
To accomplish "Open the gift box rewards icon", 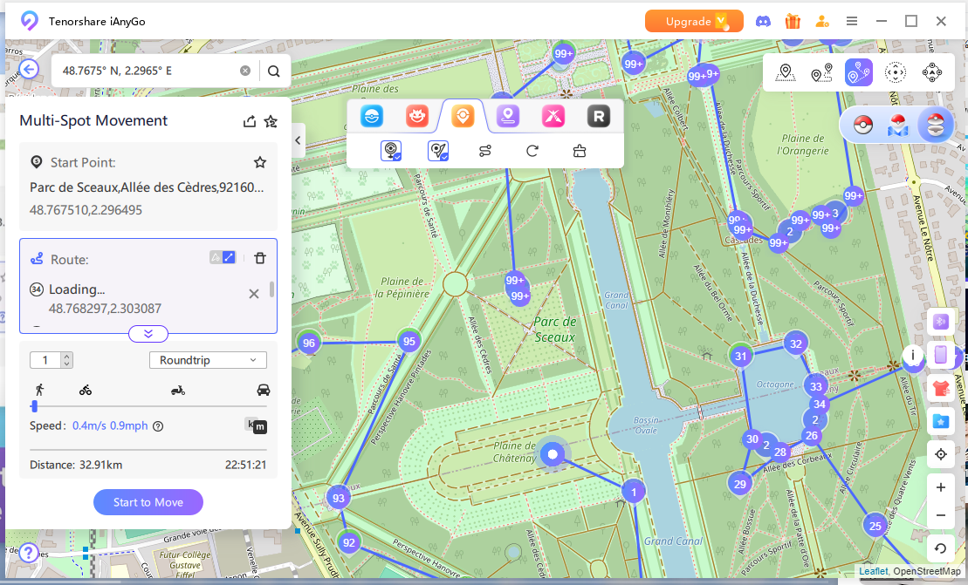I will (x=793, y=22).
